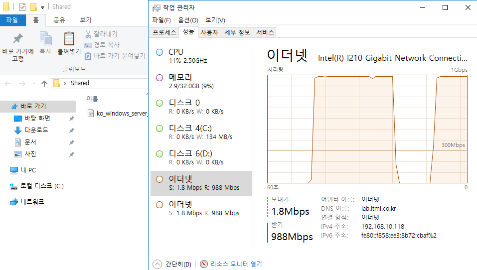Screen dimensions: 477x270
Task: Switch to 성능 tab
Action: point(188,32)
